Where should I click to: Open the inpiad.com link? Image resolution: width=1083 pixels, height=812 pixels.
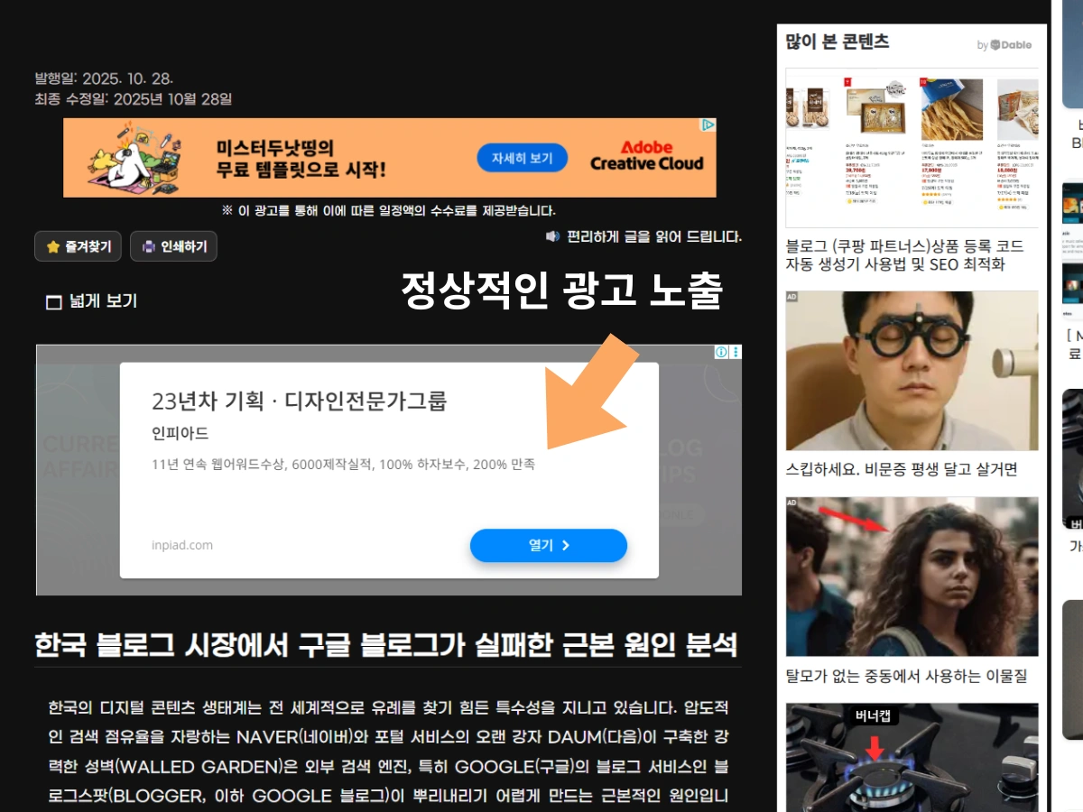click(x=182, y=545)
